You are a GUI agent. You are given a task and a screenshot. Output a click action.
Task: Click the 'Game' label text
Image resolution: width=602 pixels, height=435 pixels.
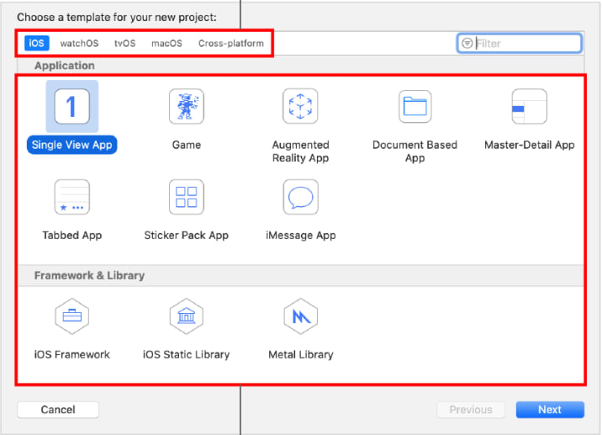click(186, 145)
